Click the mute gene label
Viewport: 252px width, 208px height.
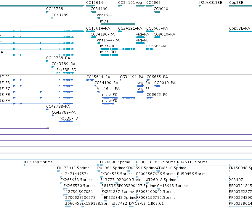pos(104,21)
